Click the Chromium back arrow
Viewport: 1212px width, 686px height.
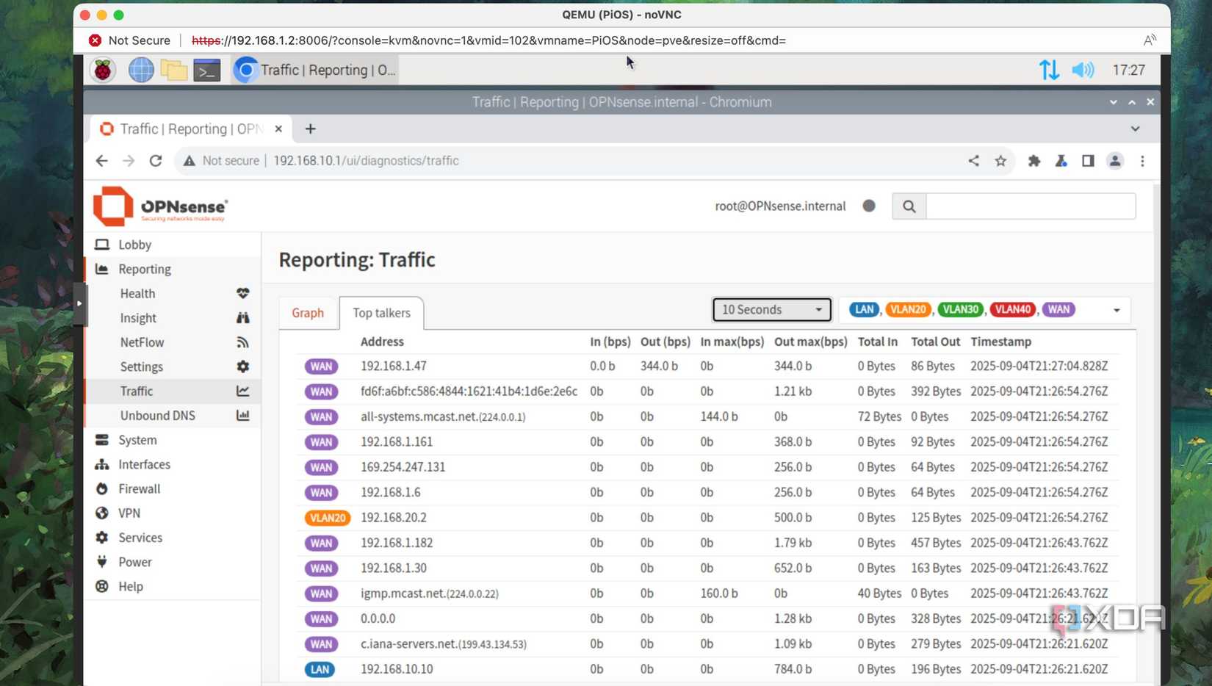click(x=102, y=161)
